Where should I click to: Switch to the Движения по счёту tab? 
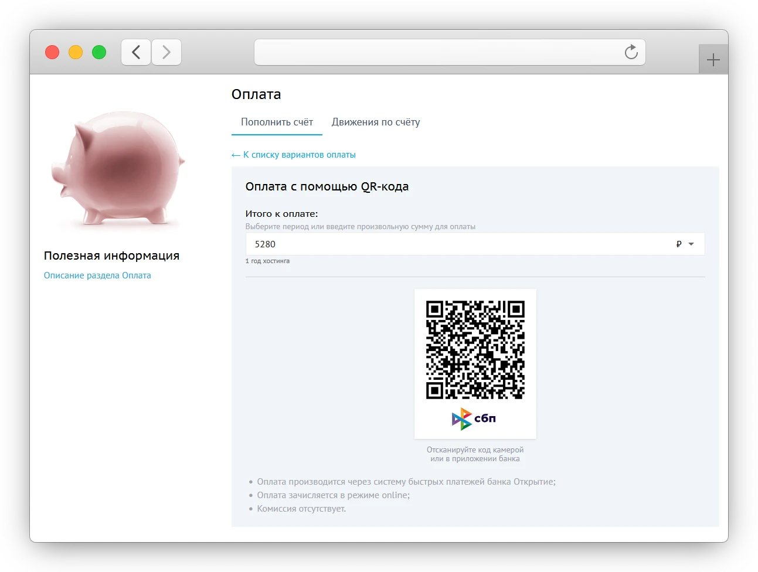click(x=376, y=122)
